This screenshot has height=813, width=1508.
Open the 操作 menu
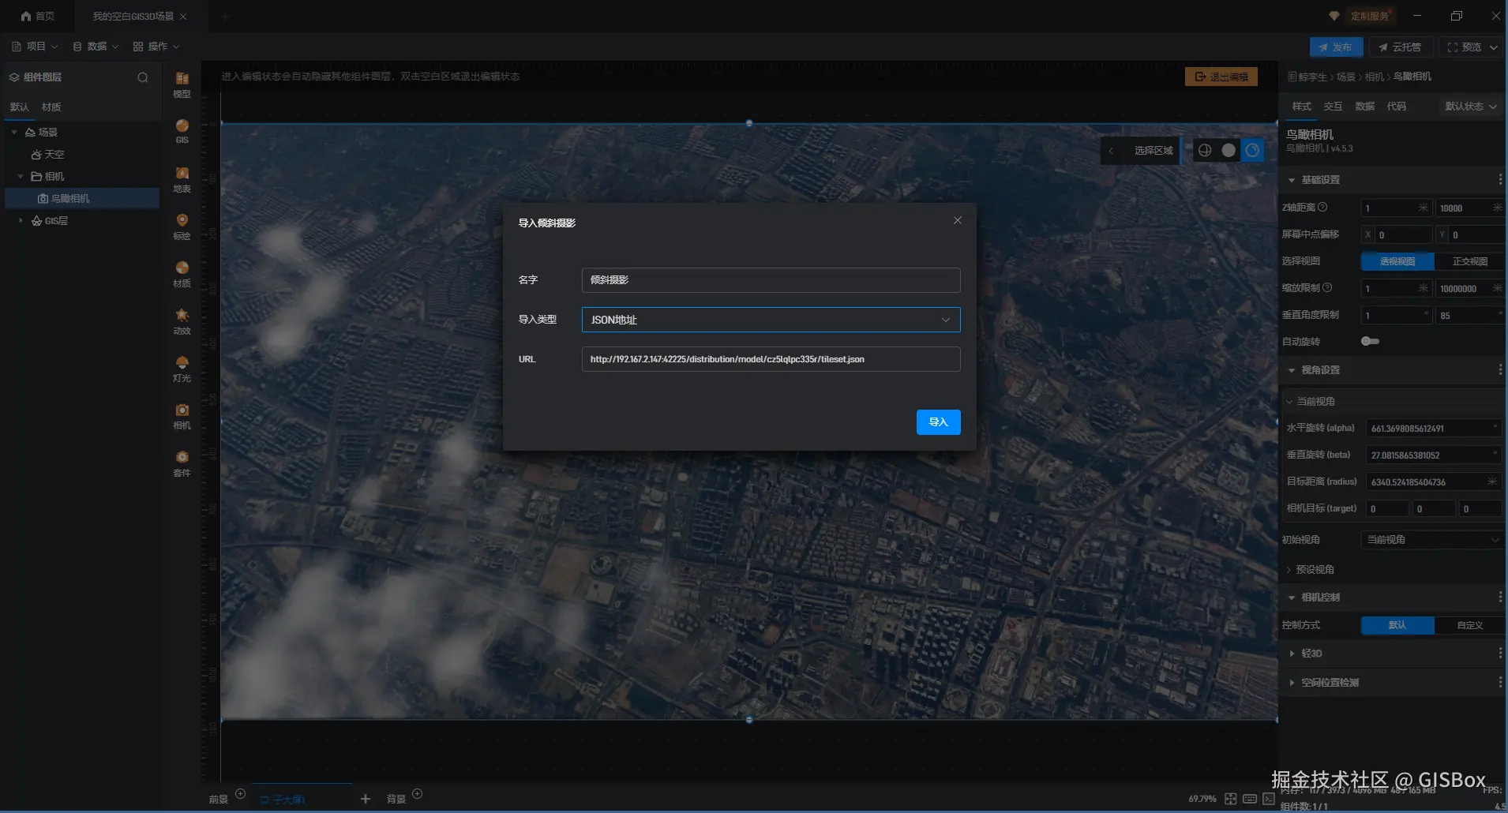tap(156, 47)
